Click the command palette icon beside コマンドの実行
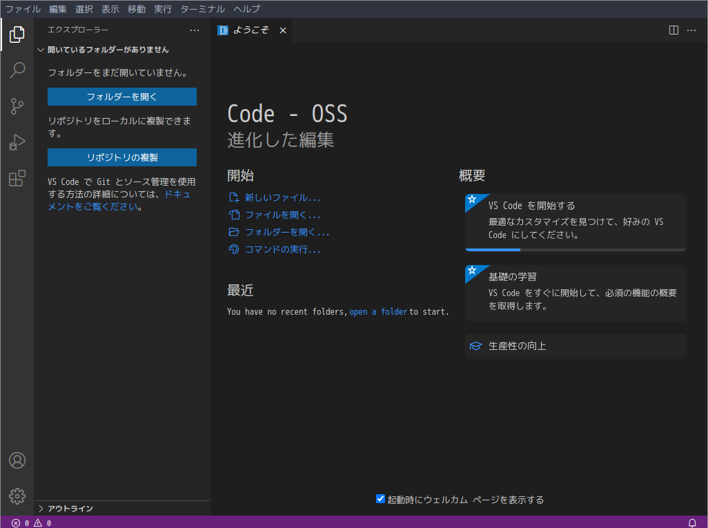The width and height of the screenshot is (708, 528). tap(234, 249)
